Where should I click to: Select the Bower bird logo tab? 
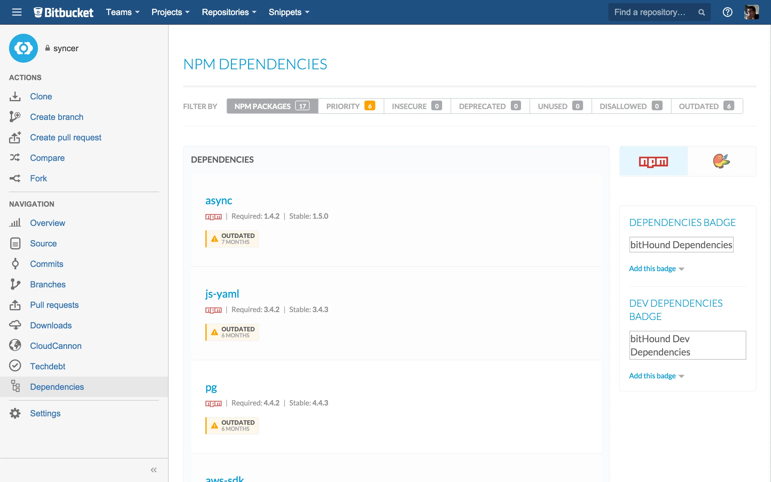[x=722, y=161]
